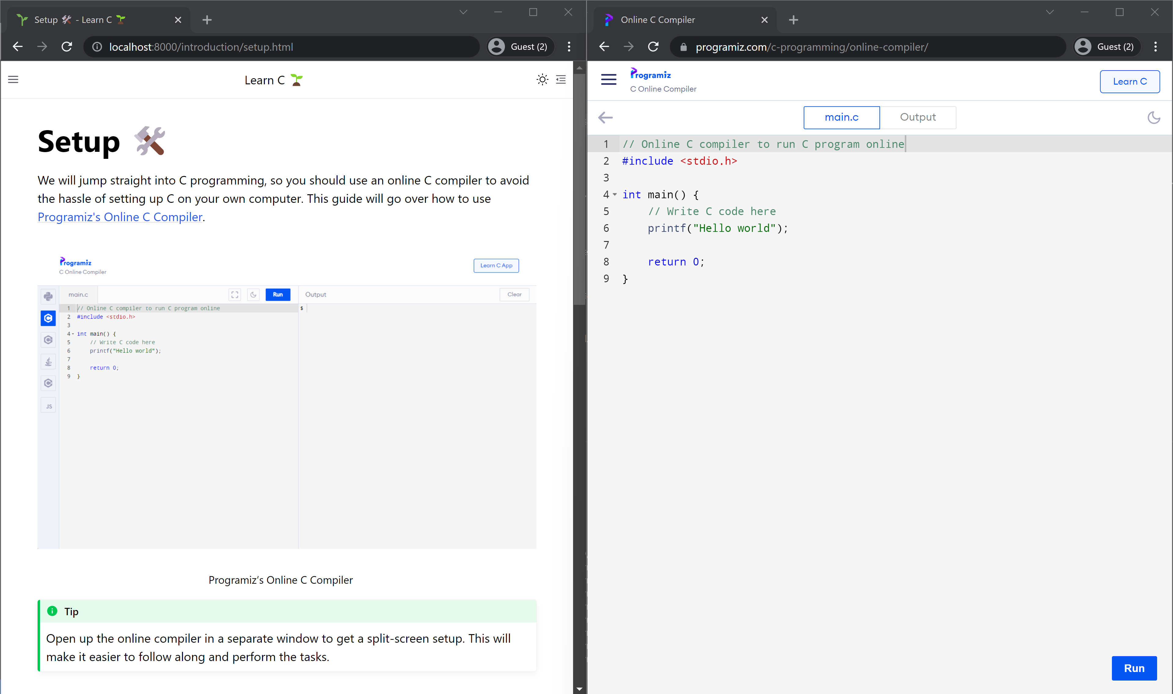
Task: Select the Setup - Learn C tab
Action: click(99, 20)
